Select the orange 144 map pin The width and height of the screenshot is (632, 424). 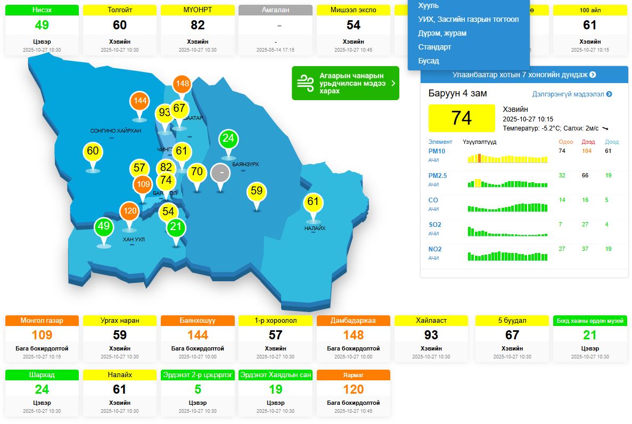140,101
